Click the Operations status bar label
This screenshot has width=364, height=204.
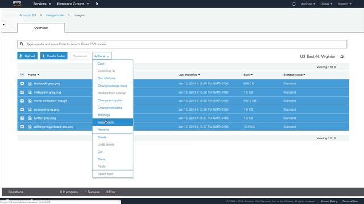tap(15, 192)
